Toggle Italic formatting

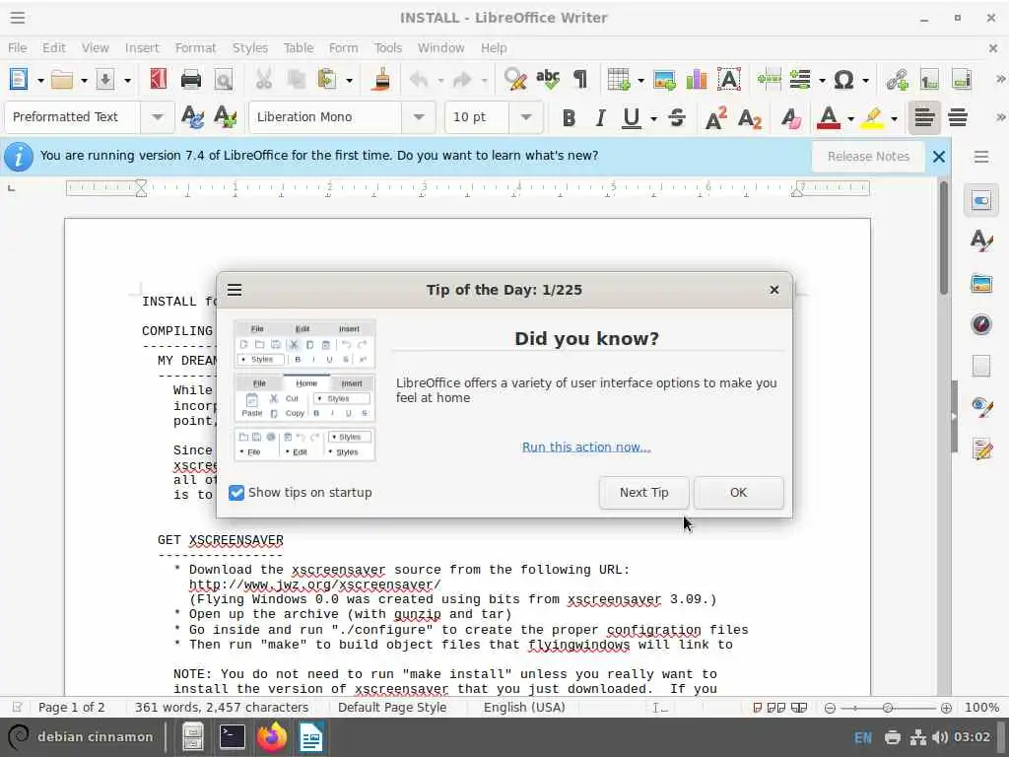[x=600, y=118]
